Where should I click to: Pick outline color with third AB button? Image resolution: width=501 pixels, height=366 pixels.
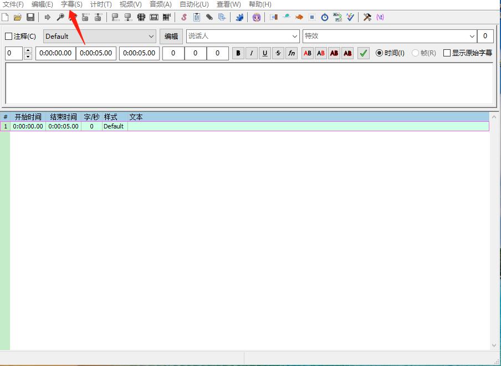(334, 53)
